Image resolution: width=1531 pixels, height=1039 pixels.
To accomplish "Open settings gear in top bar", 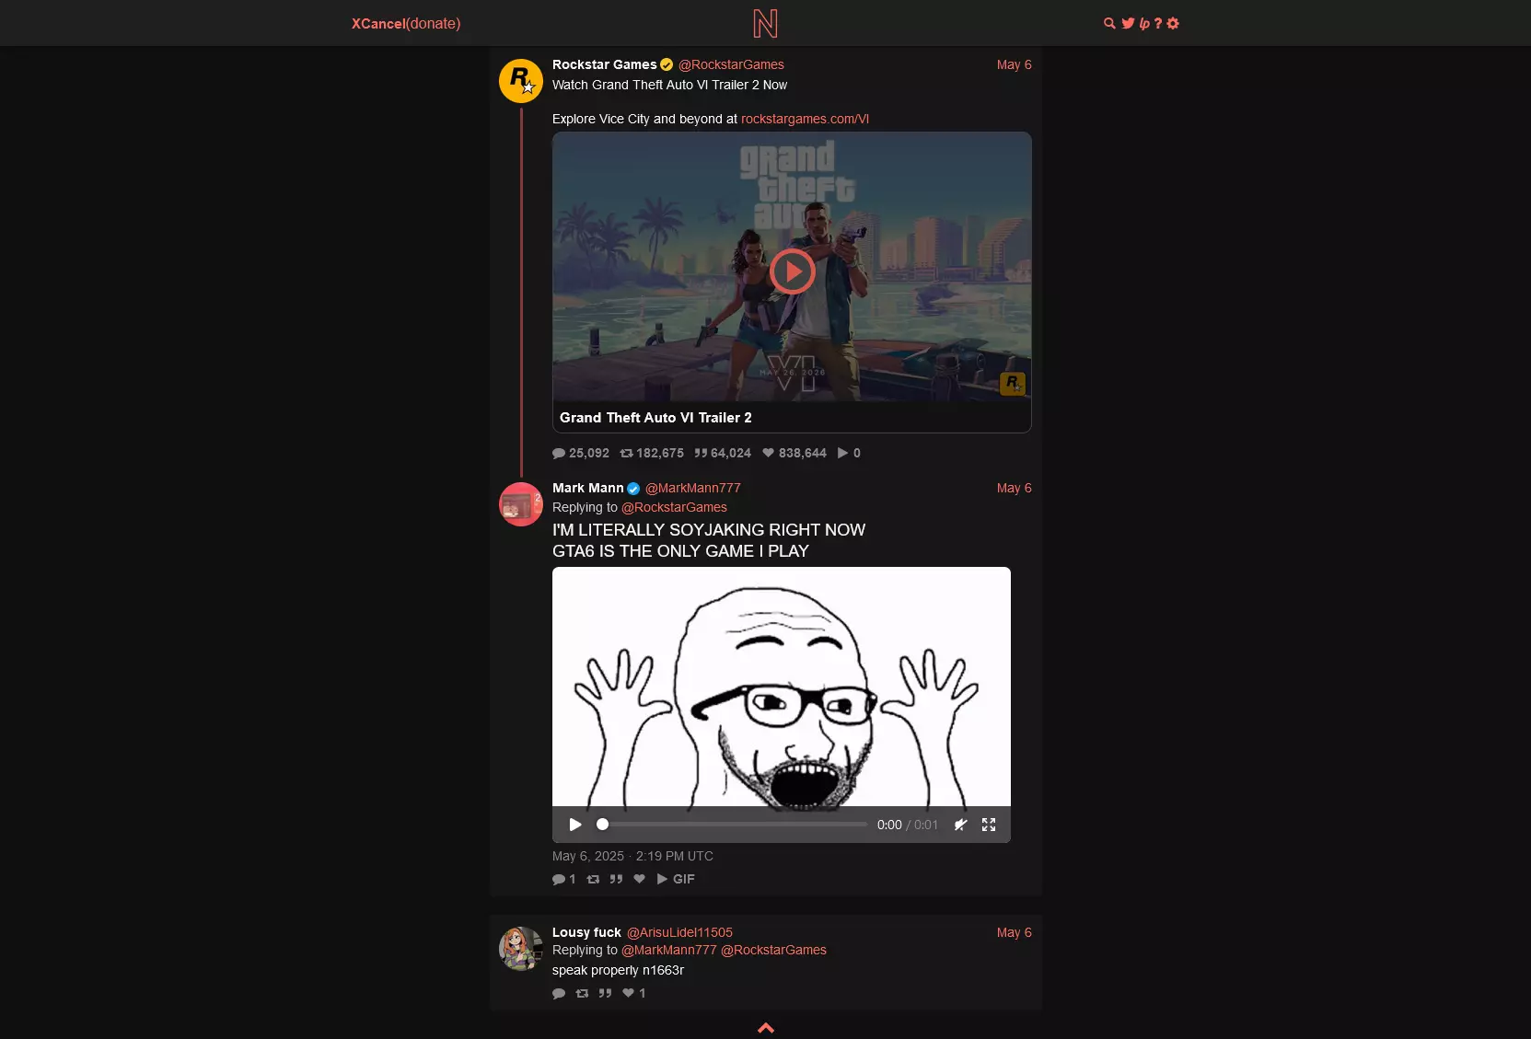I will [1173, 24].
